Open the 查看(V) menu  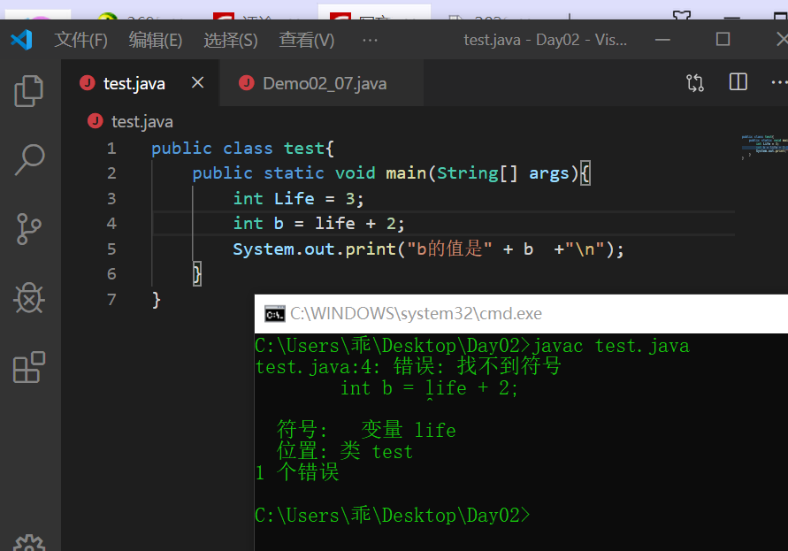point(306,39)
